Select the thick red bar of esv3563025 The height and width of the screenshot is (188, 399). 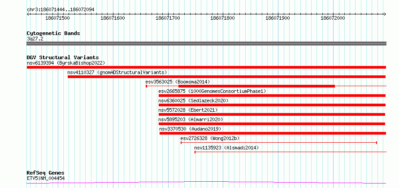[x=257, y=86]
